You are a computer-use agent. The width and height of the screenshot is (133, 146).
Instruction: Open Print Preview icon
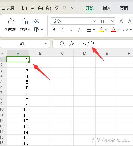point(49,8)
